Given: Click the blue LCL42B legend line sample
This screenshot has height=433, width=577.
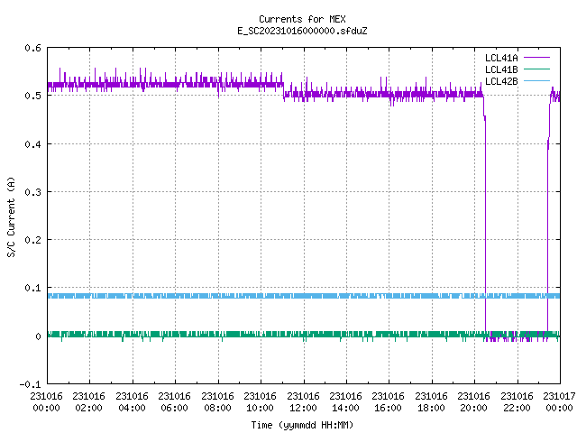Looking at the screenshot, I should 536,80.
